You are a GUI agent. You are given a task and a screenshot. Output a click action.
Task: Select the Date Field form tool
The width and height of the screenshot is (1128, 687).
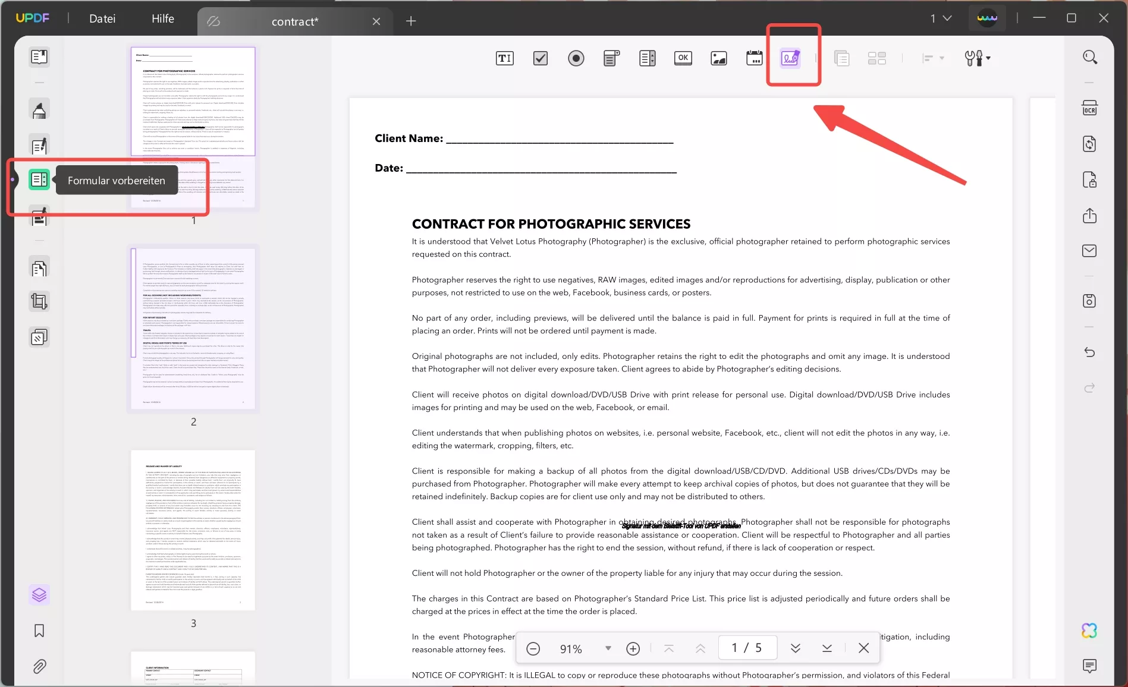(755, 58)
